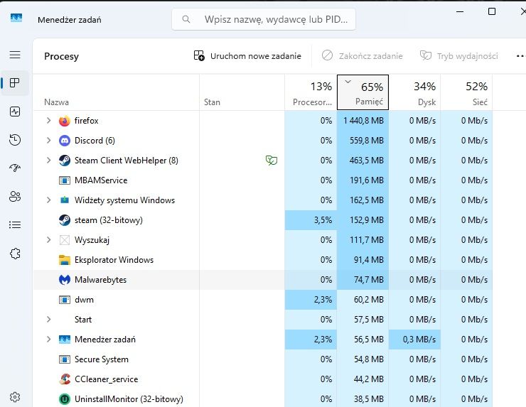
Task: Click the dwm process icon
Action: [x=65, y=300]
